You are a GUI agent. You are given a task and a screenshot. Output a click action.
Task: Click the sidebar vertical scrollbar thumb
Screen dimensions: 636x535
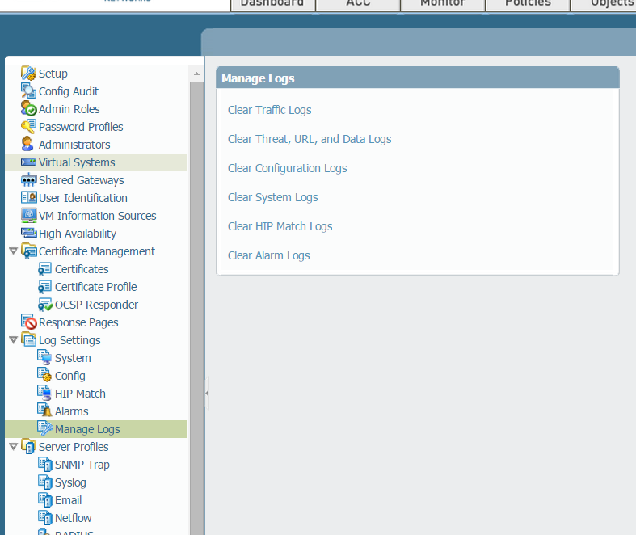pos(196,308)
